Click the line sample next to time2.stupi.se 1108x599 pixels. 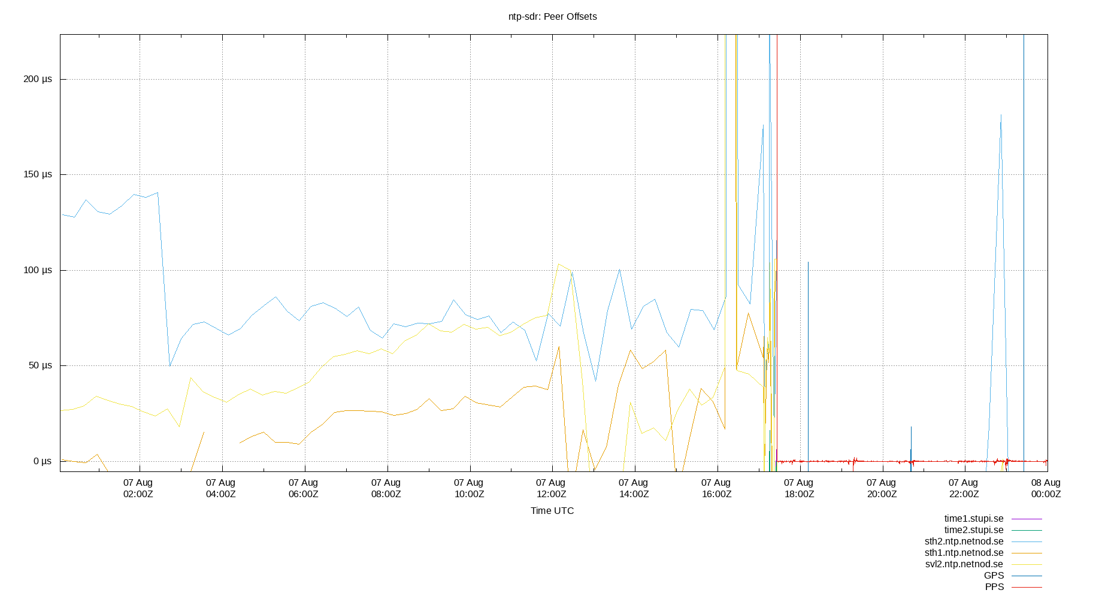(x=1027, y=530)
